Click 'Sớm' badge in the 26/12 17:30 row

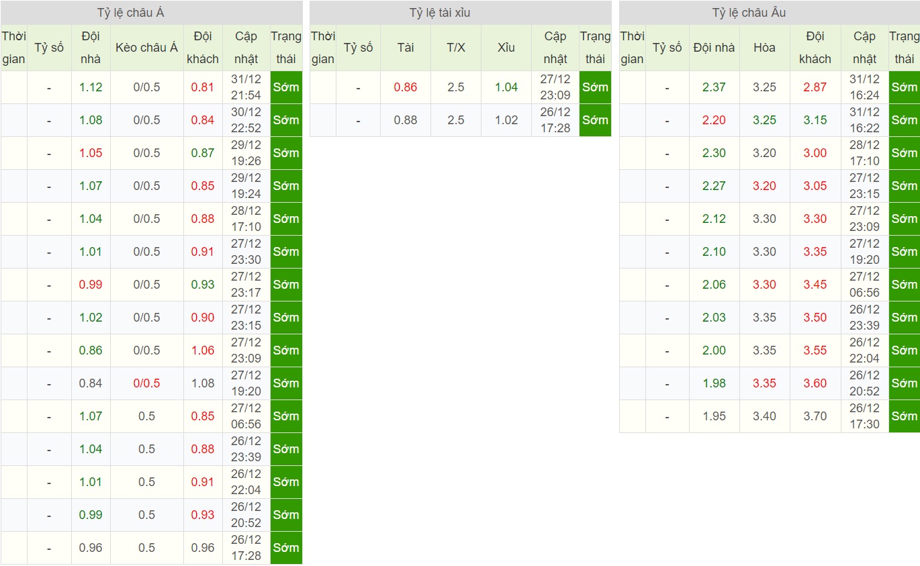point(904,416)
